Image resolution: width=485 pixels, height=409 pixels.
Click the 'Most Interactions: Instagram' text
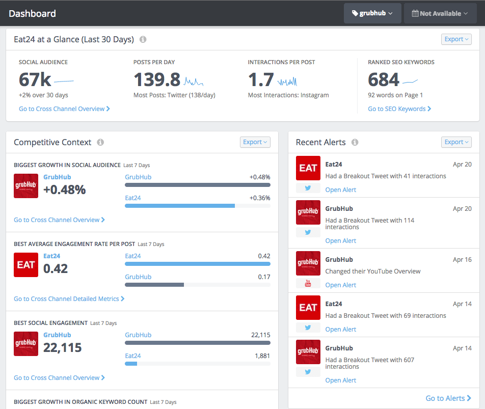[x=288, y=95]
